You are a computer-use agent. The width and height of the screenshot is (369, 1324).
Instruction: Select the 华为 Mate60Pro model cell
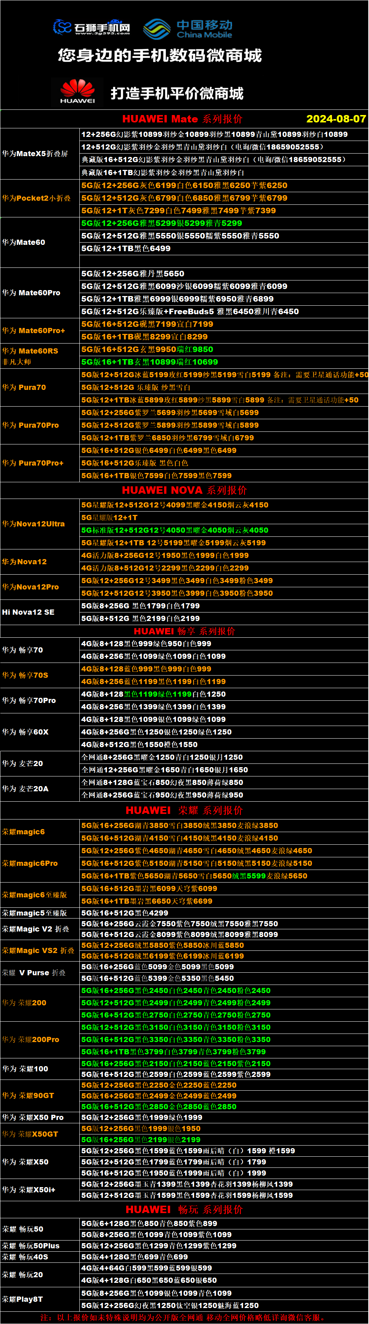40,293
